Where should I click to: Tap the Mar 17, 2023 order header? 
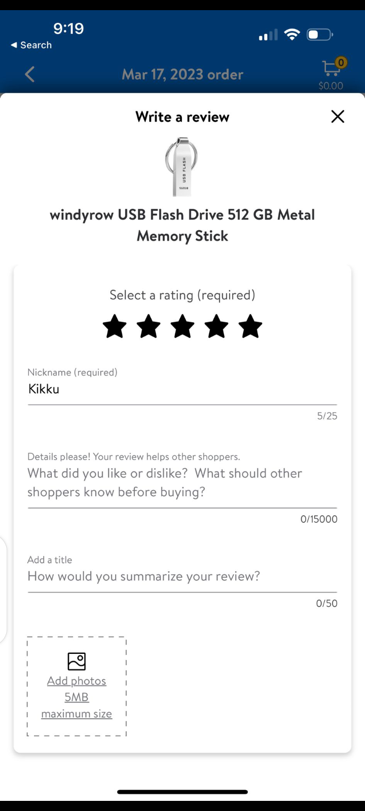182,75
